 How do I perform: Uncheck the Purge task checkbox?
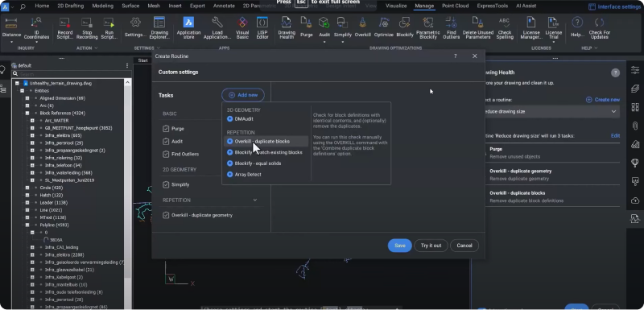click(x=166, y=129)
